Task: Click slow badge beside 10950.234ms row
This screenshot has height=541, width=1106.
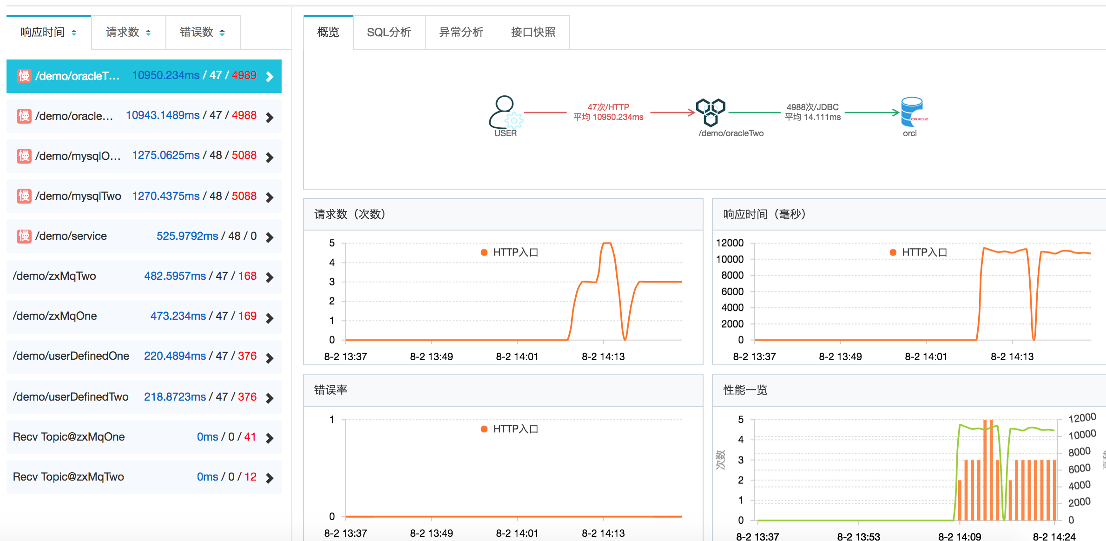Action: click(x=24, y=76)
